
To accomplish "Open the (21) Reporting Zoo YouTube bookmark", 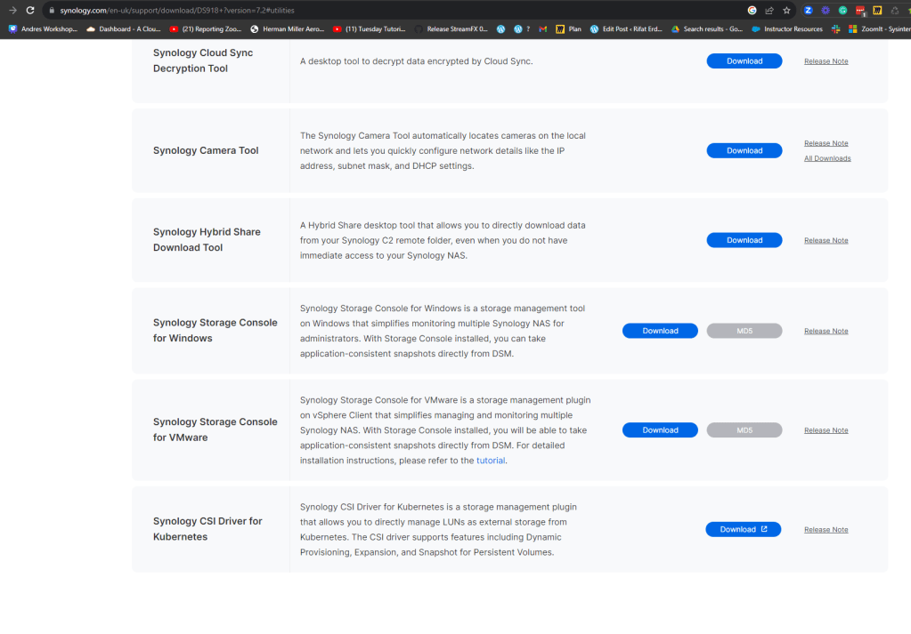I will [x=206, y=29].
